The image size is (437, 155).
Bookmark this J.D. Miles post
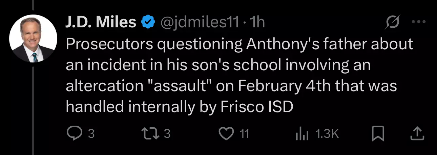tap(378, 134)
